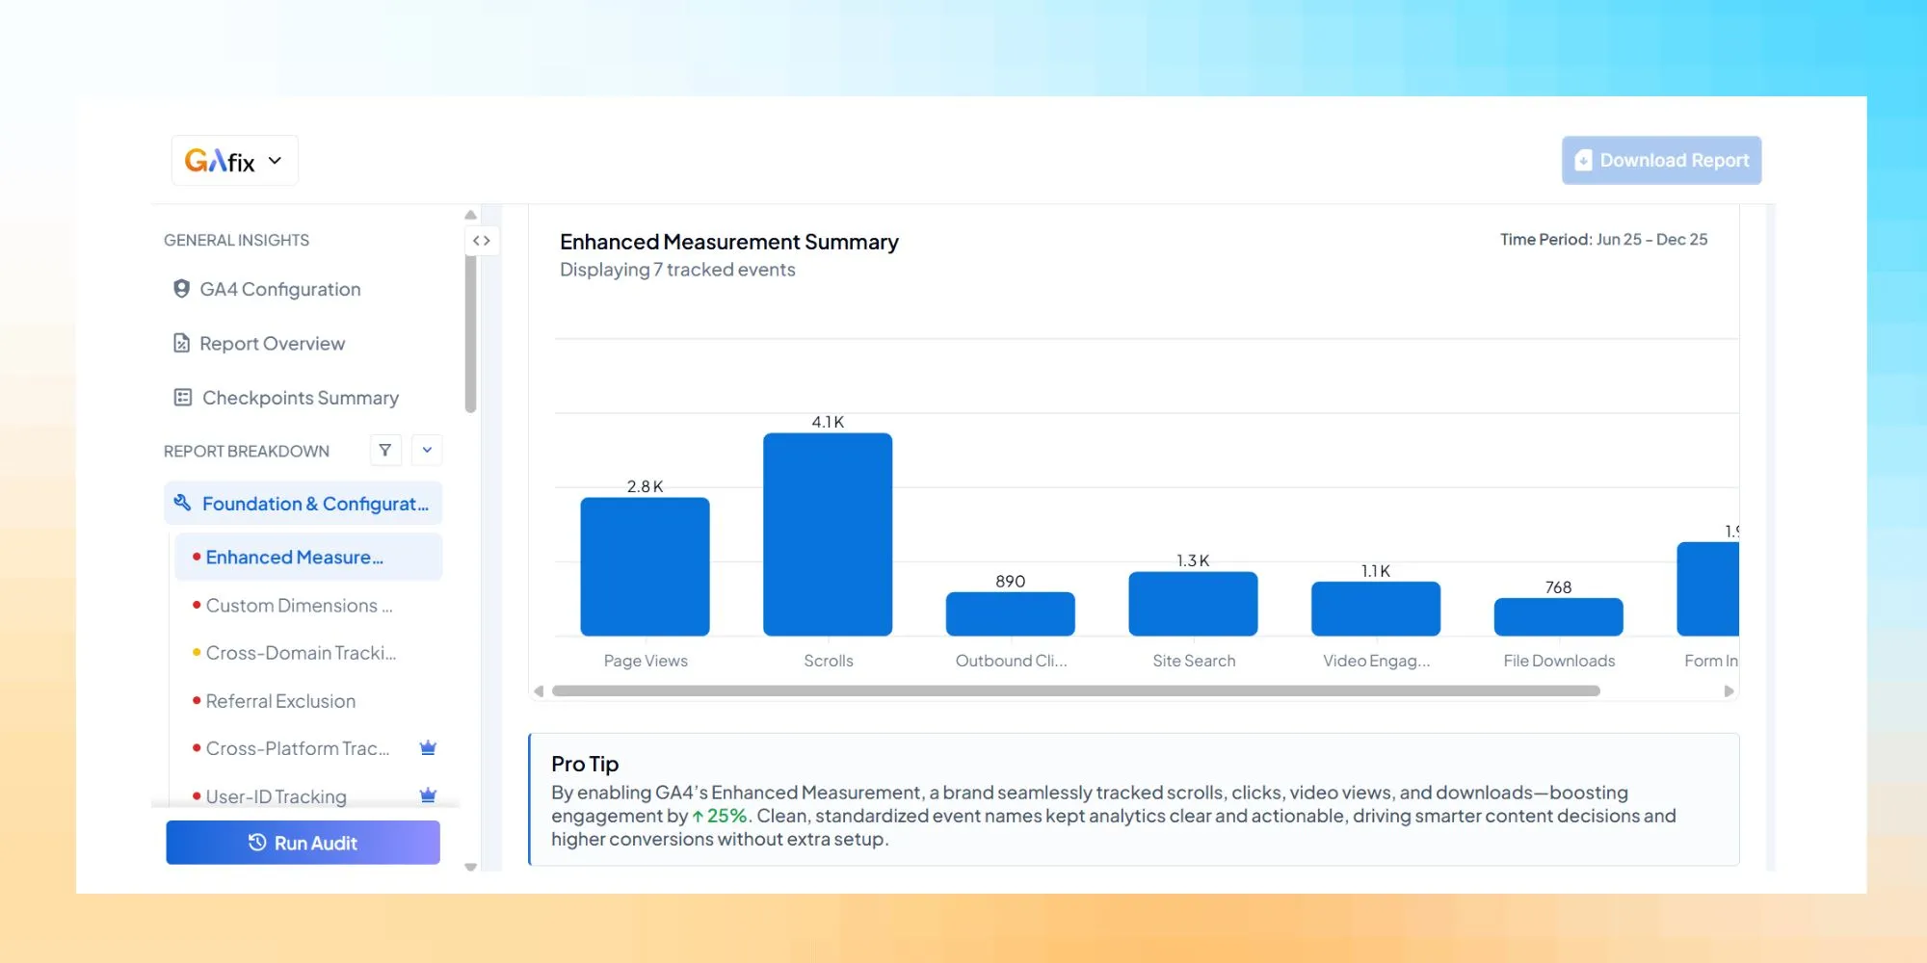Click the Run Audit button

303,842
